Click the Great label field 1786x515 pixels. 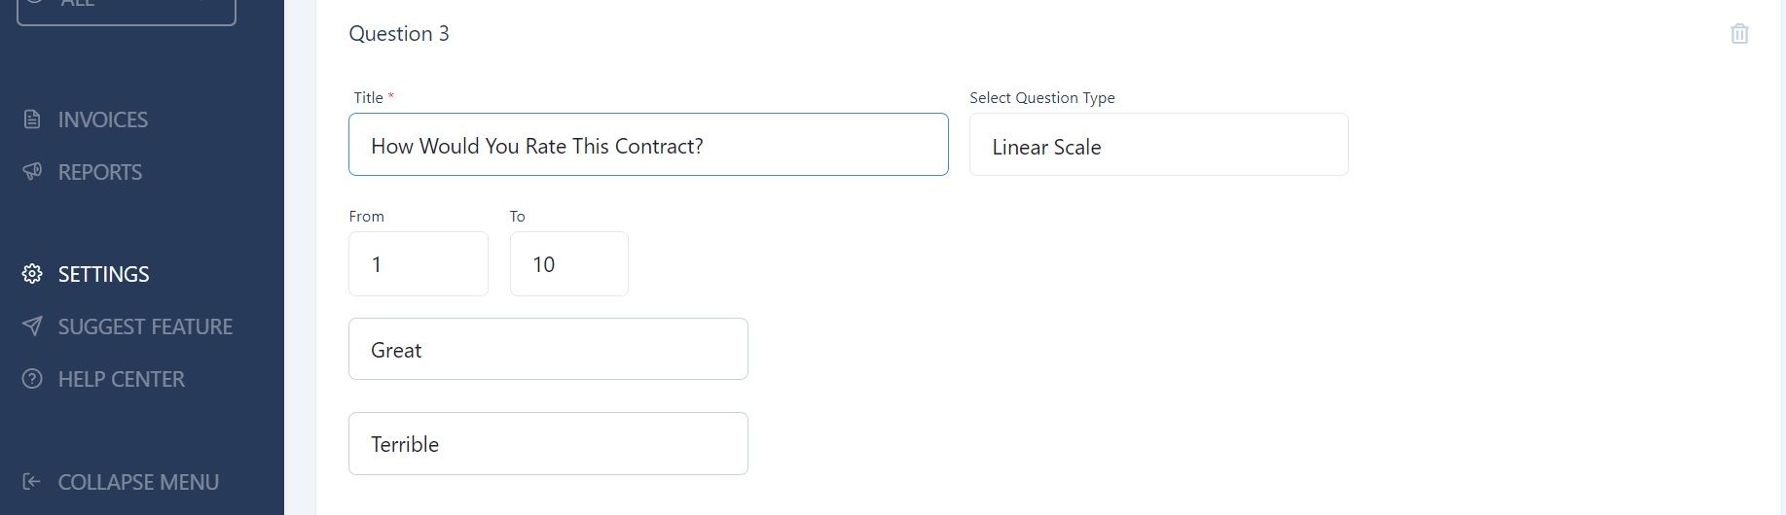[x=548, y=349]
